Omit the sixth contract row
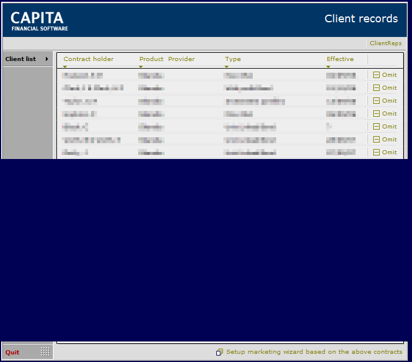 point(385,139)
